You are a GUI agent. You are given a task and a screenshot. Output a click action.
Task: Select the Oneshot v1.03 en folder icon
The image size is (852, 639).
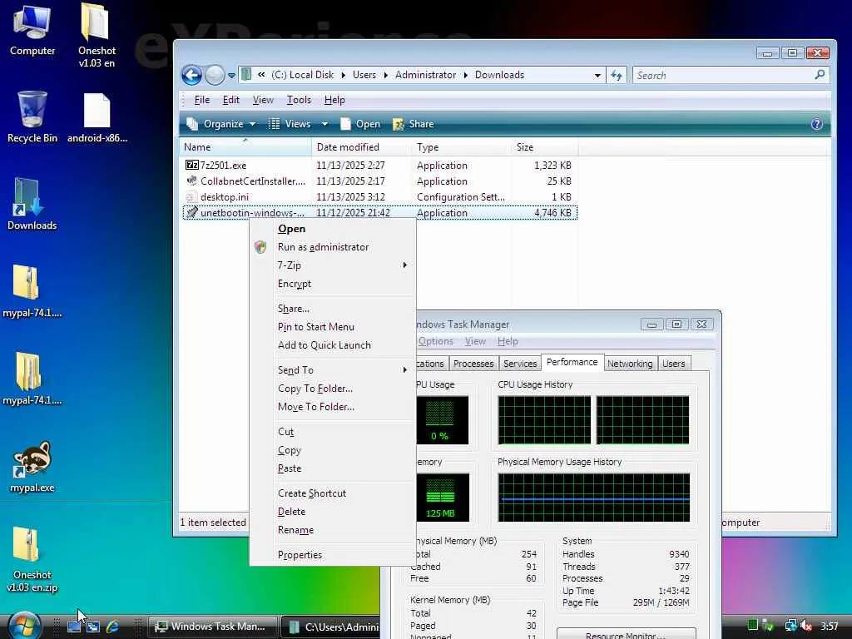tap(97, 35)
